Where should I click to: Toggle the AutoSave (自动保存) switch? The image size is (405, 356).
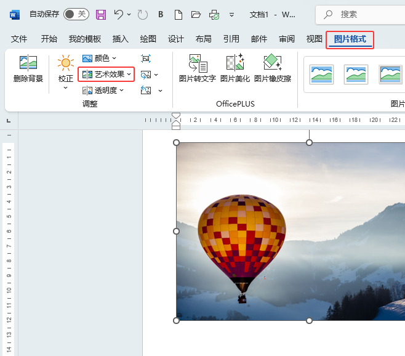(76, 14)
